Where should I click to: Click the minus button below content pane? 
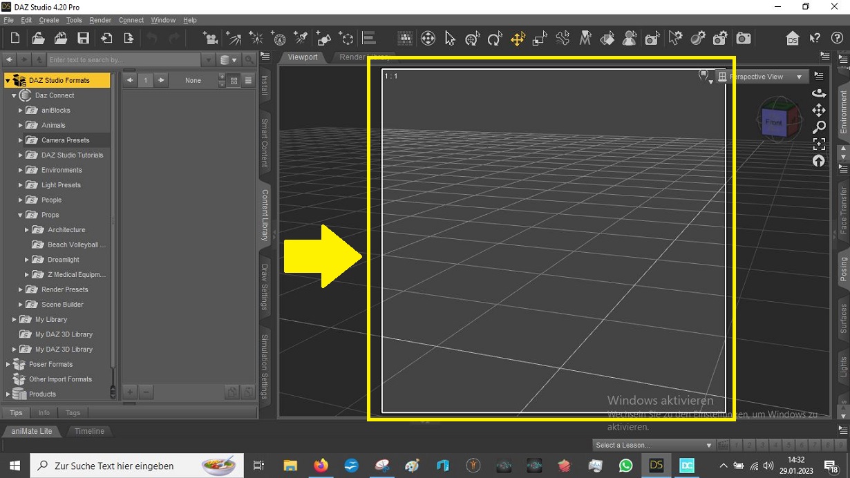(x=146, y=392)
